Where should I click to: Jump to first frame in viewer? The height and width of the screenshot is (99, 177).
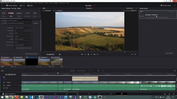click(x=82, y=54)
